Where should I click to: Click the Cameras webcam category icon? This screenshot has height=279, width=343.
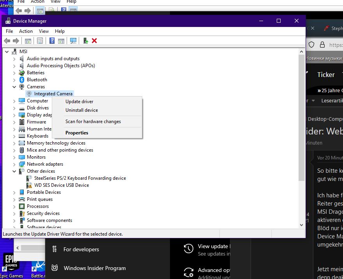coord(22,87)
